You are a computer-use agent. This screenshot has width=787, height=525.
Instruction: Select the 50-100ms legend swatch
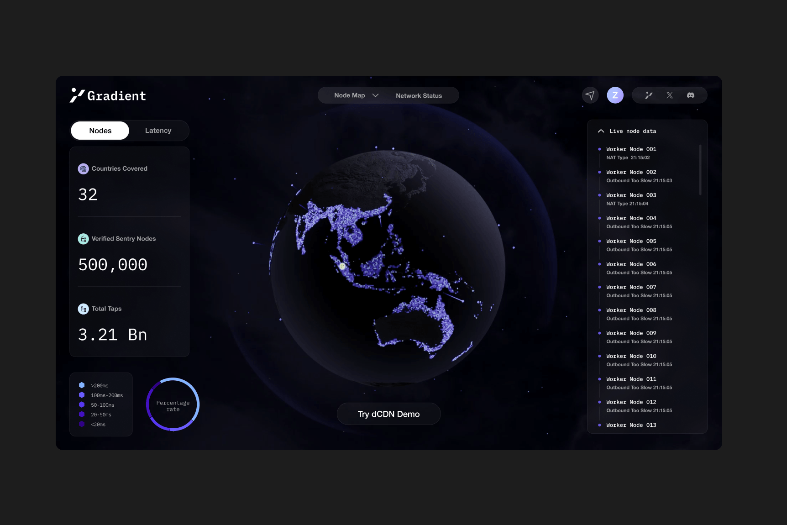click(82, 404)
